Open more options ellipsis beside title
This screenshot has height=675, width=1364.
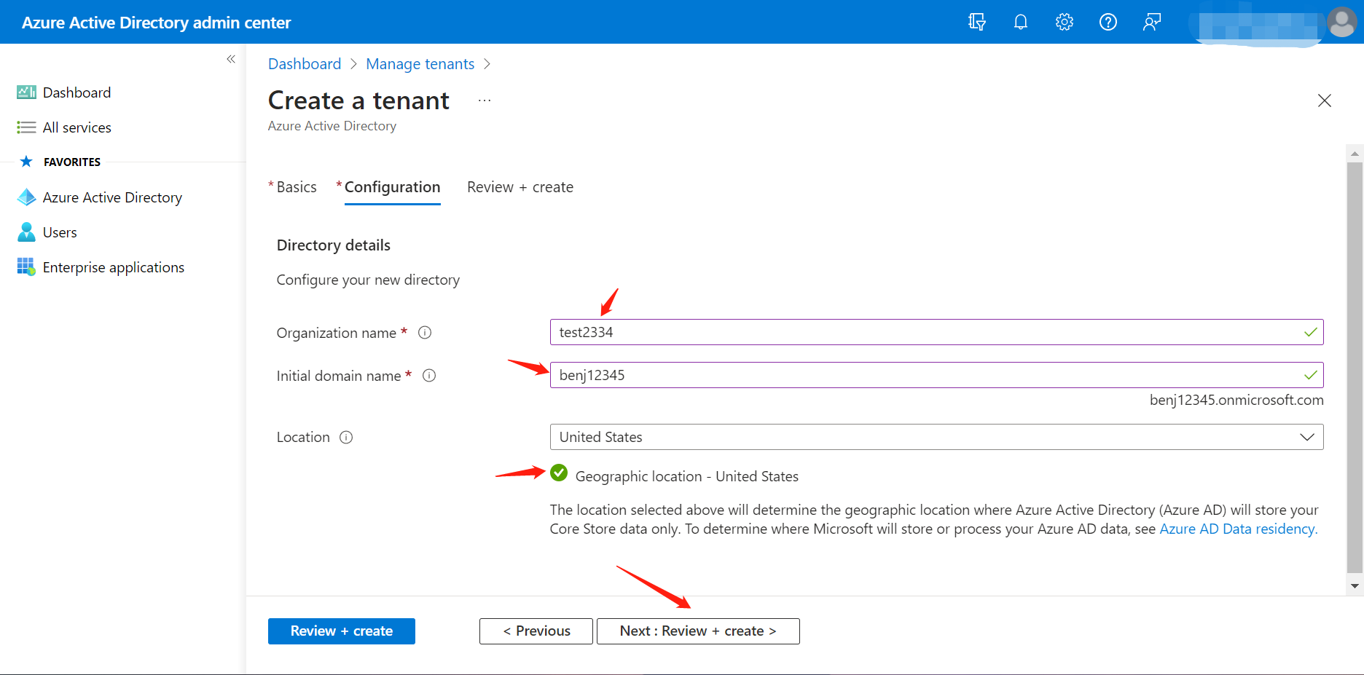click(485, 100)
